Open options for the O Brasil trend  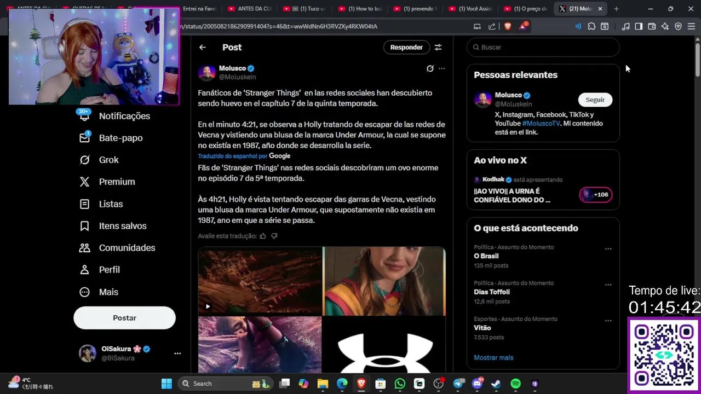click(x=608, y=249)
